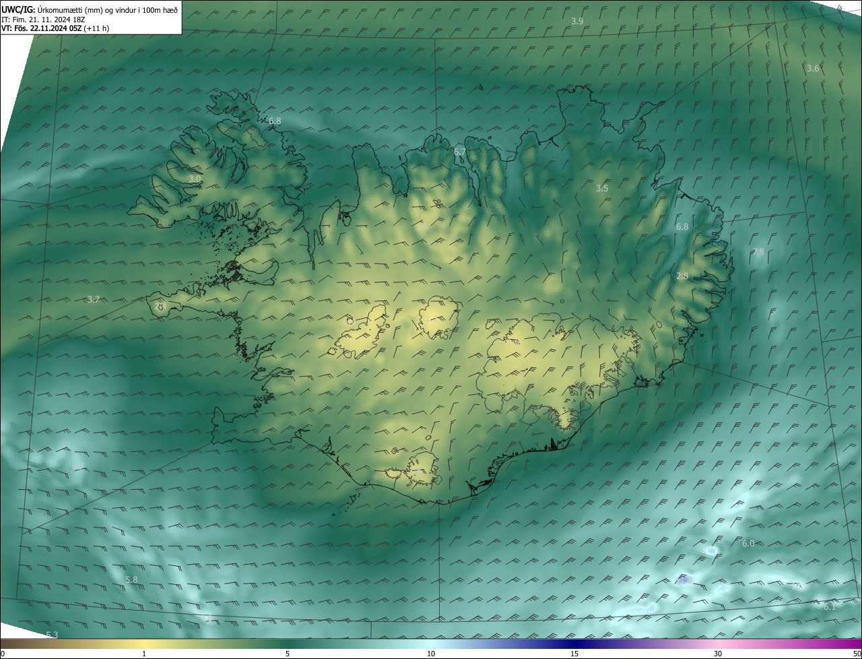Click the initial time line 'IT: Fim. 21. 11. 2024 18Z'

[43, 19]
